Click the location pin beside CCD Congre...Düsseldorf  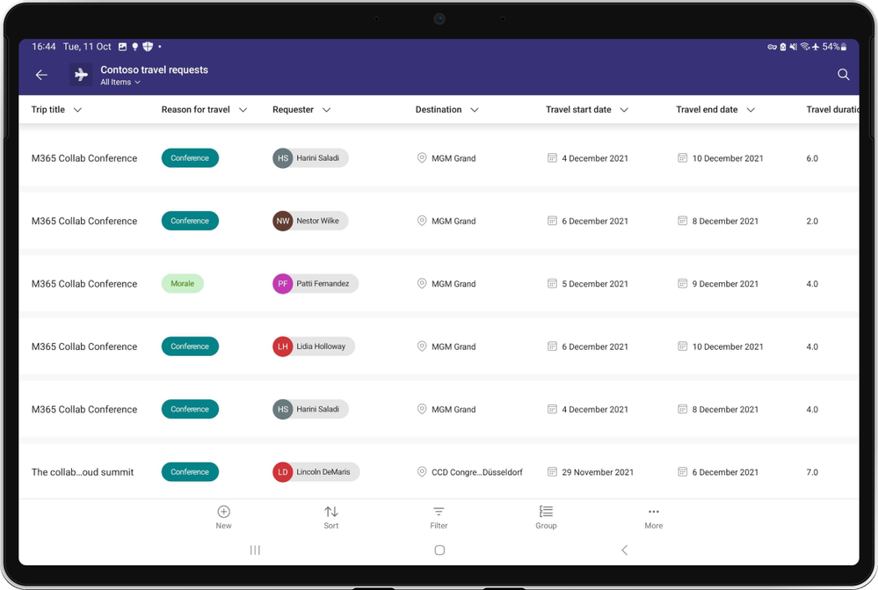point(422,472)
